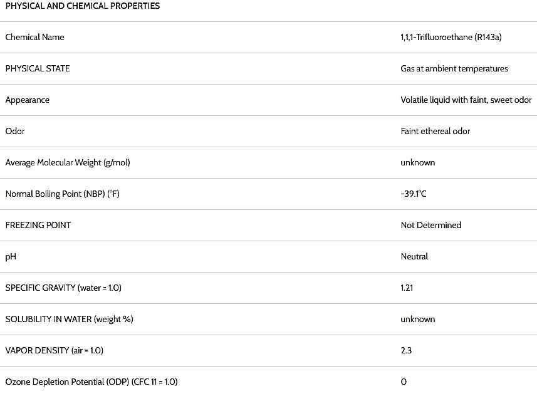This screenshot has width=537, height=396.
Task: Select Average Molecular Weight (g/mol) label
Action: tap(68, 162)
